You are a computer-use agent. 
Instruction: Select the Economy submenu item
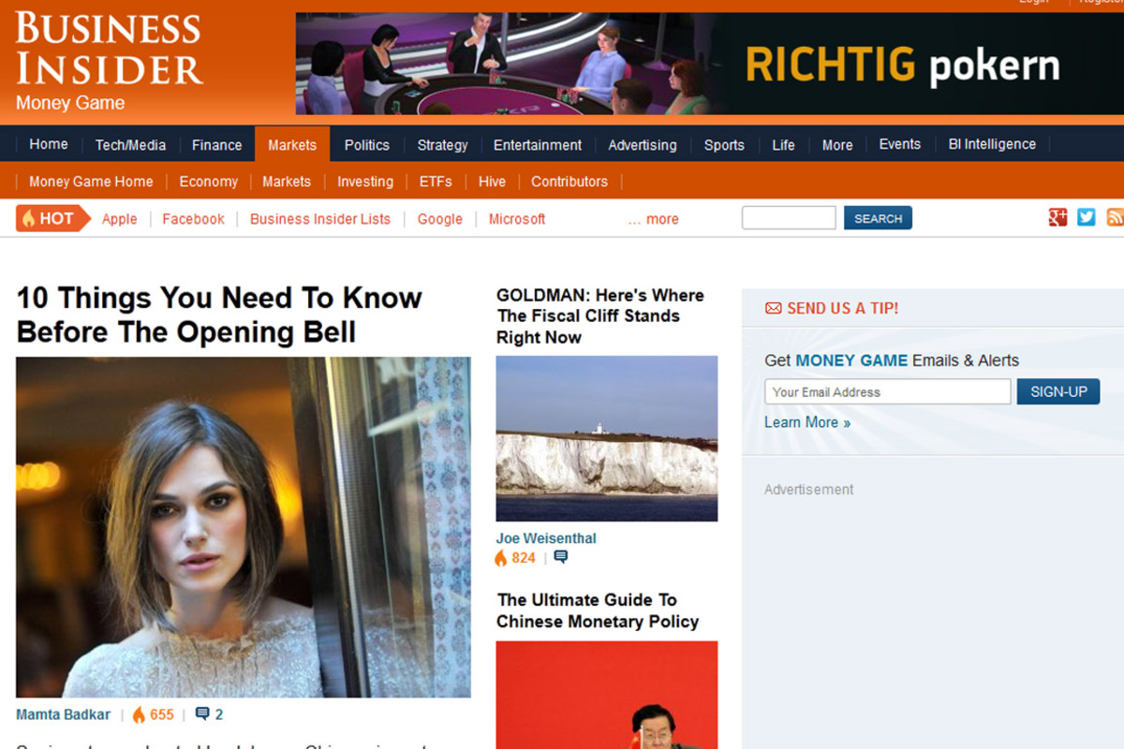click(208, 182)
